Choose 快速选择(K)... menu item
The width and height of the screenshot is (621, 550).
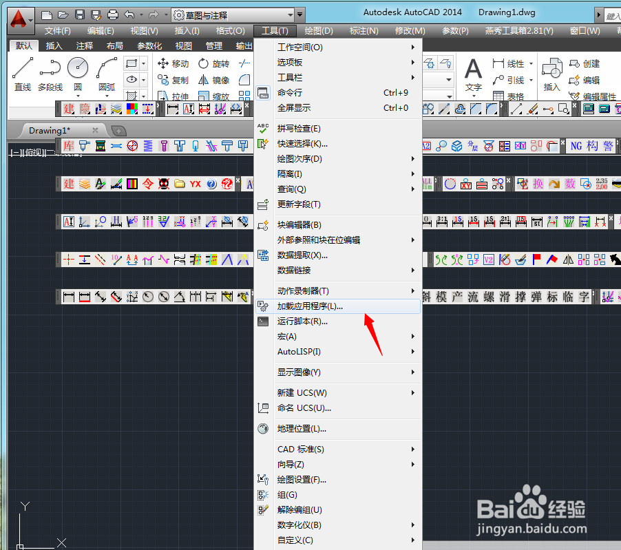tap(338, 144)
